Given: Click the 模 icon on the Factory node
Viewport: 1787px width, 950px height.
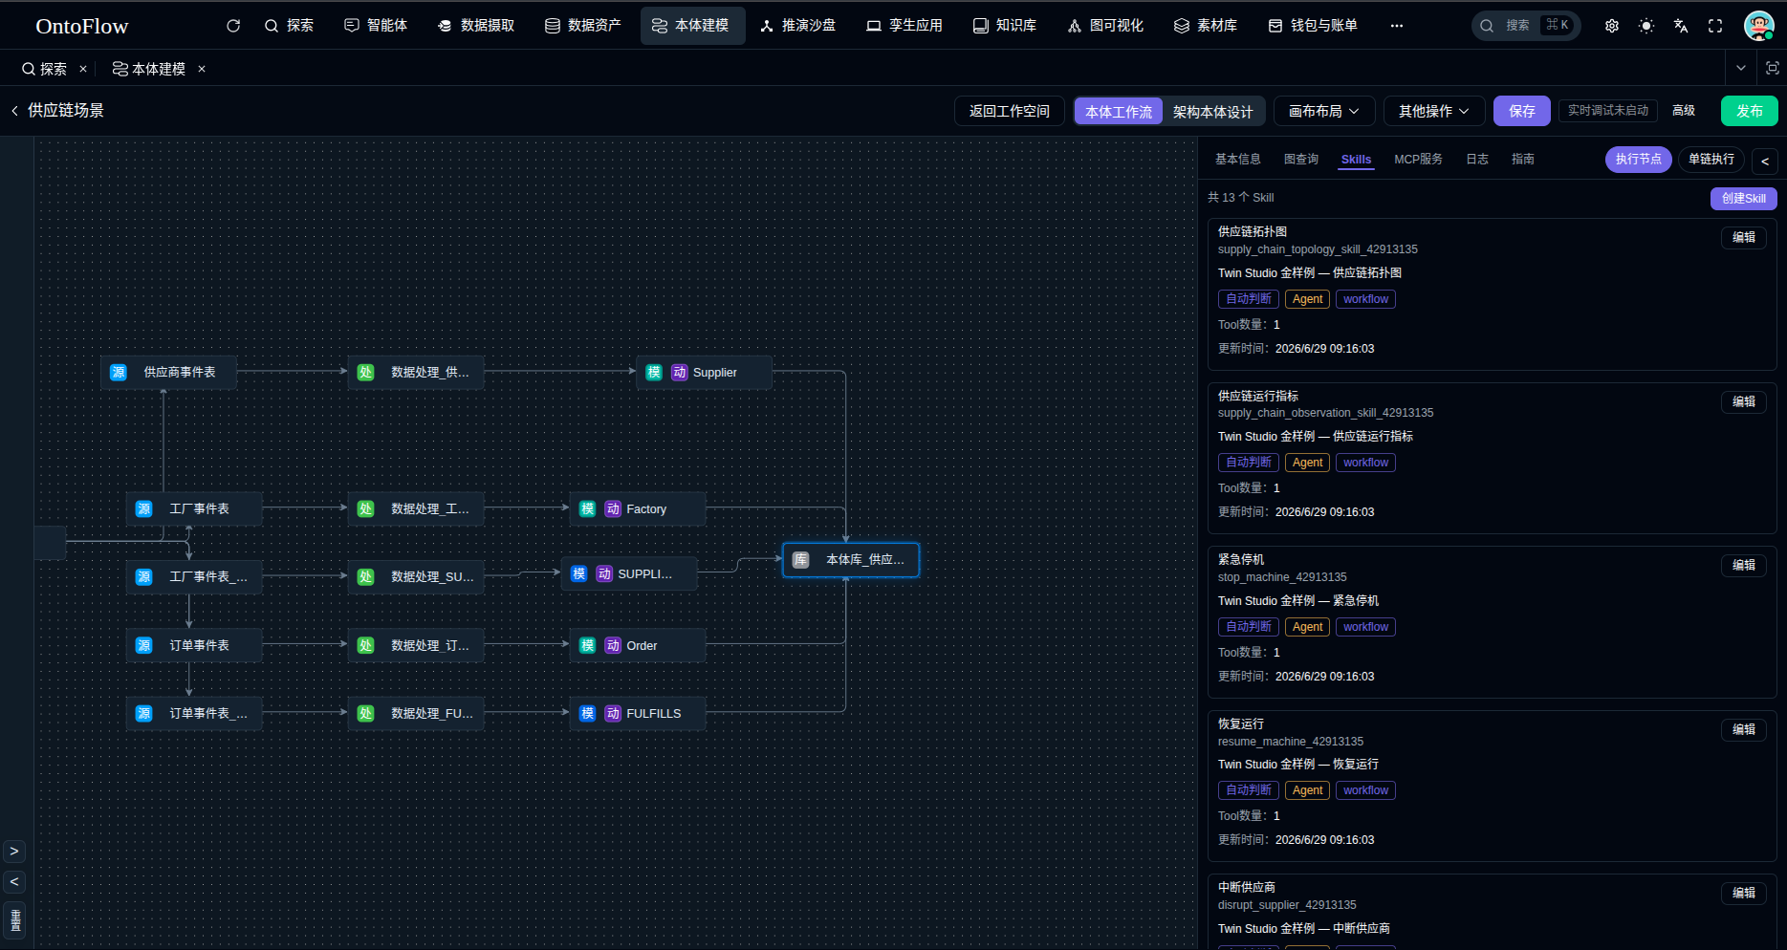Looking at the screenshot, I should [x=588, y=509].
